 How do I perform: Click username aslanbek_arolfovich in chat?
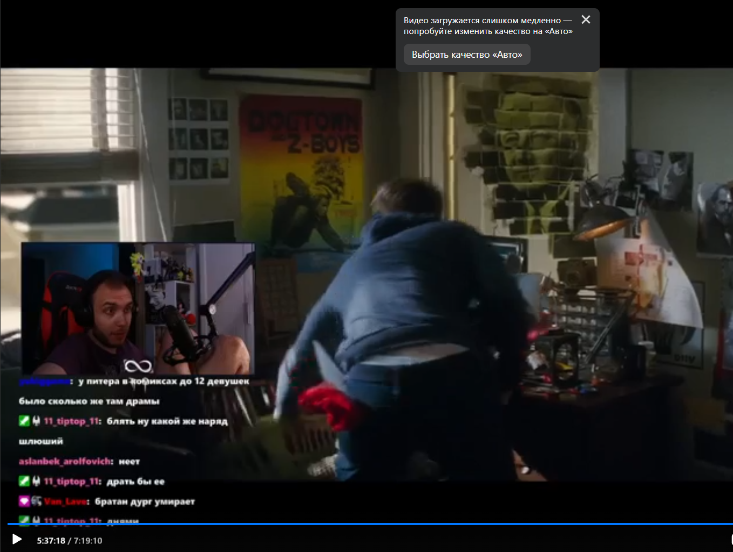click(65, 462)
